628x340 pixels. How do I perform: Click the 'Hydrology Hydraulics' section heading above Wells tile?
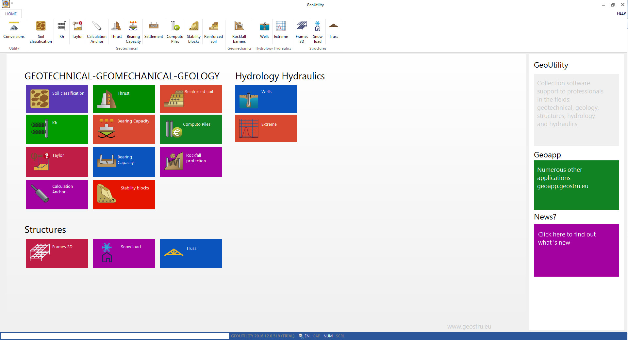pos(280,76)
